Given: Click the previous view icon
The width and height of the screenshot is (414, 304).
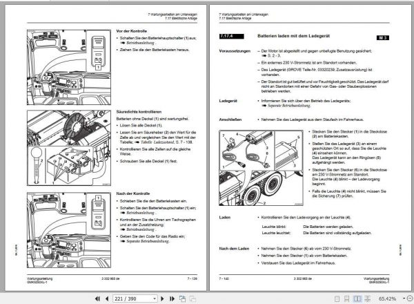Looking at the screenshot, I should 182,298.
